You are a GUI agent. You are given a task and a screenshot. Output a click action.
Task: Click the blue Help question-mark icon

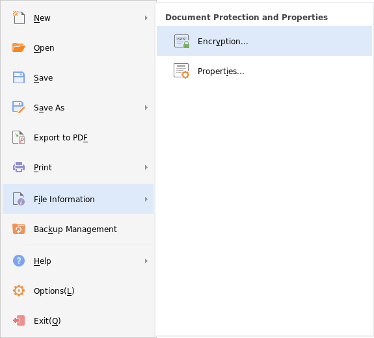(19, 261)
